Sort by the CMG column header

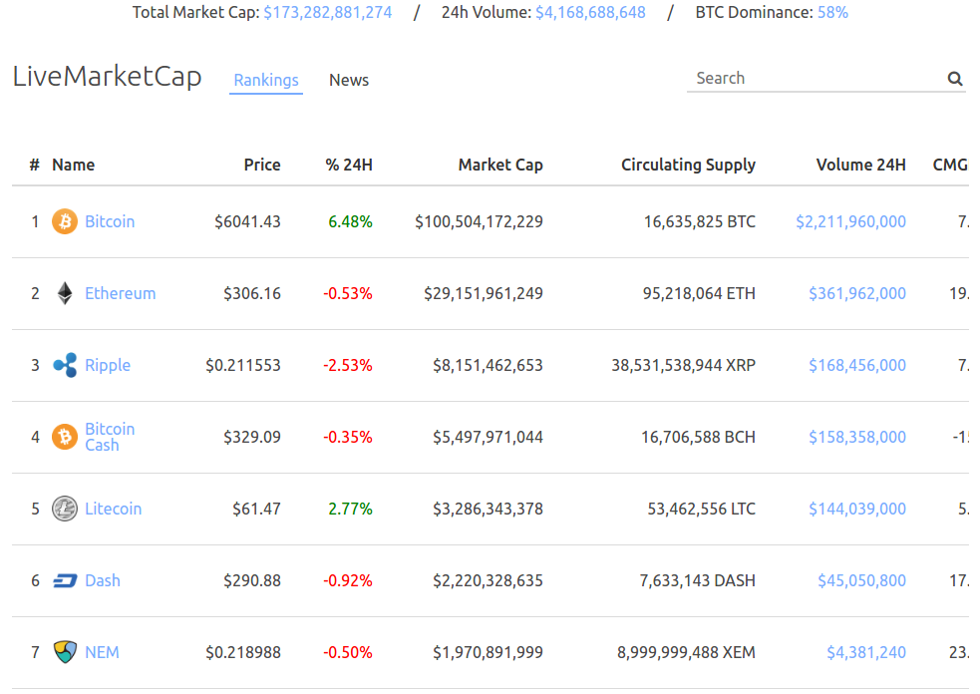pos(950,166)
